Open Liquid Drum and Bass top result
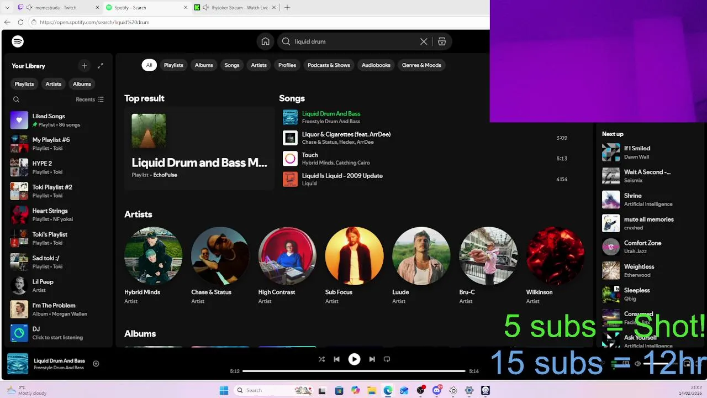This screenshot has height=398, width=707. 199,148
